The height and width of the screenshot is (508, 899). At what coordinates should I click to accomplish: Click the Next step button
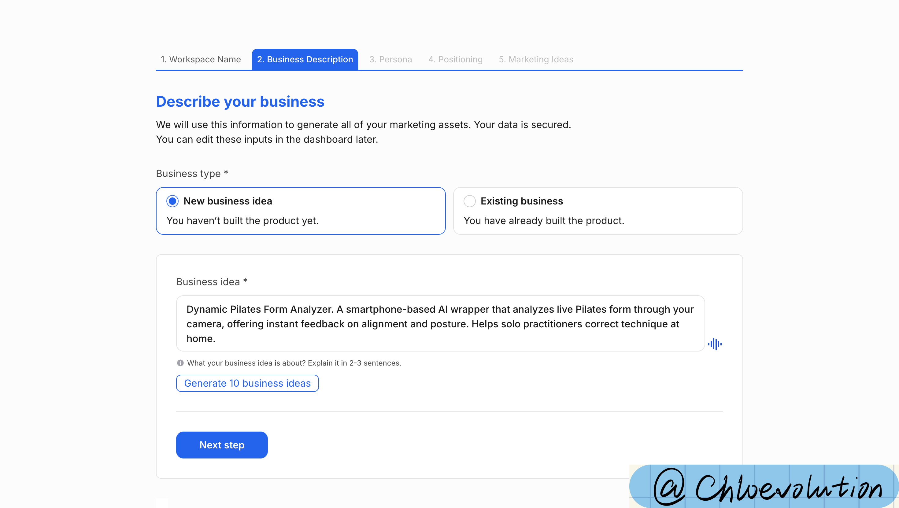(222, 445)
